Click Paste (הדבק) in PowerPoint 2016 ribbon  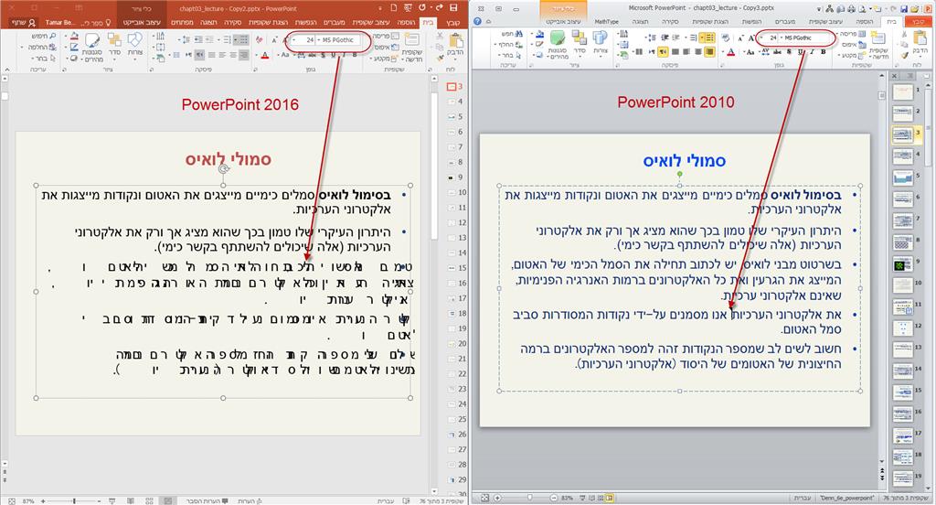click(x=455, y=46)
